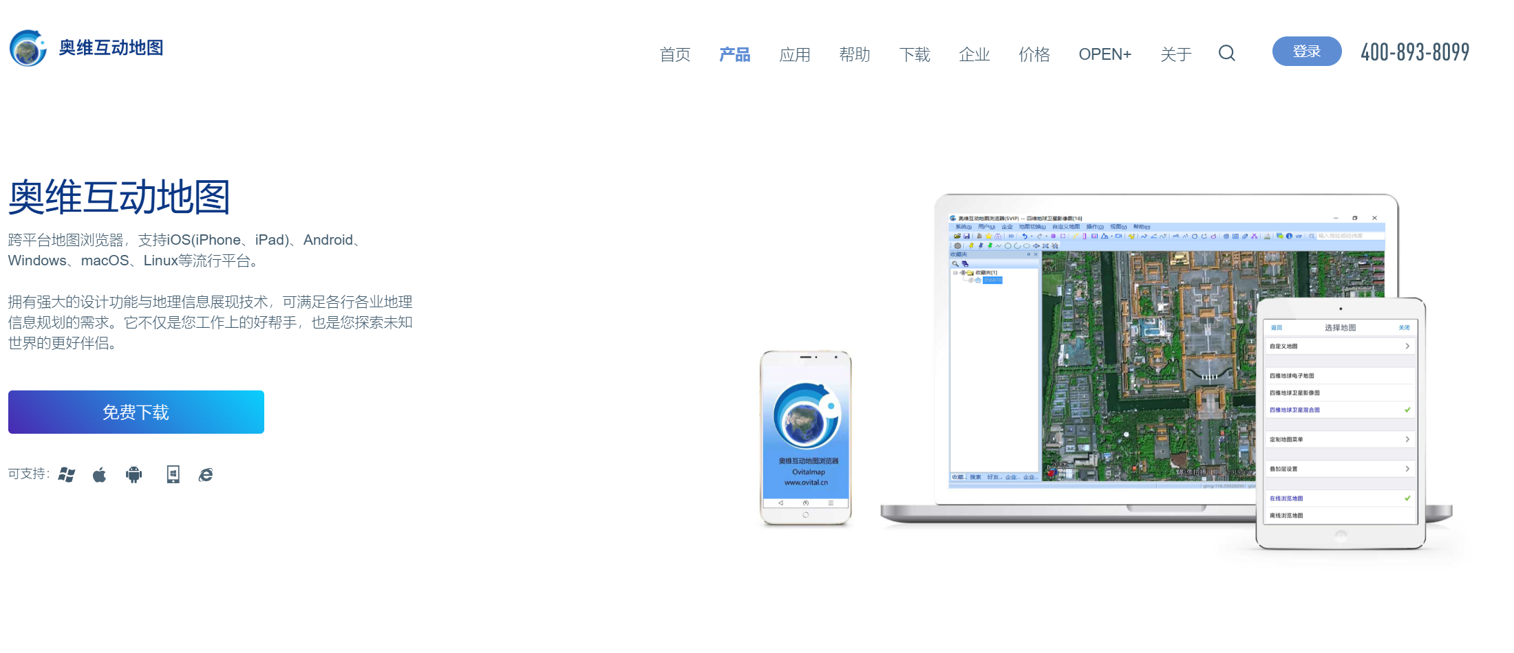Click the 奥维互动地图 logo text

[111, 47]
